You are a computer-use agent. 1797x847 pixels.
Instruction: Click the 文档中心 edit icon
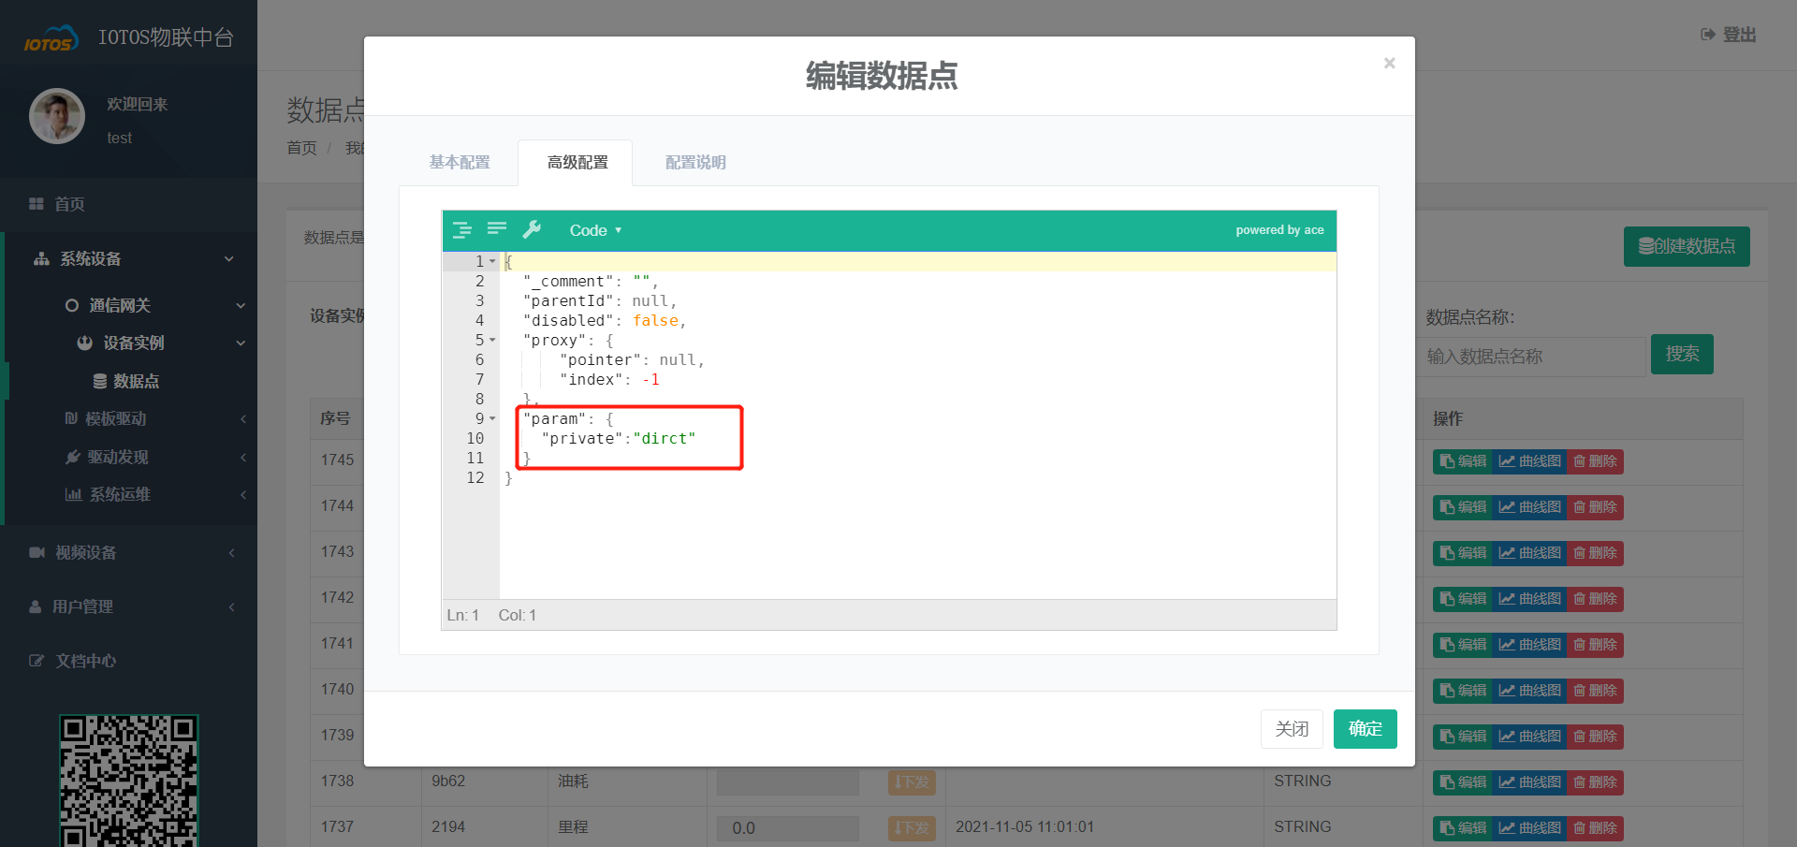tap(37, 661)
